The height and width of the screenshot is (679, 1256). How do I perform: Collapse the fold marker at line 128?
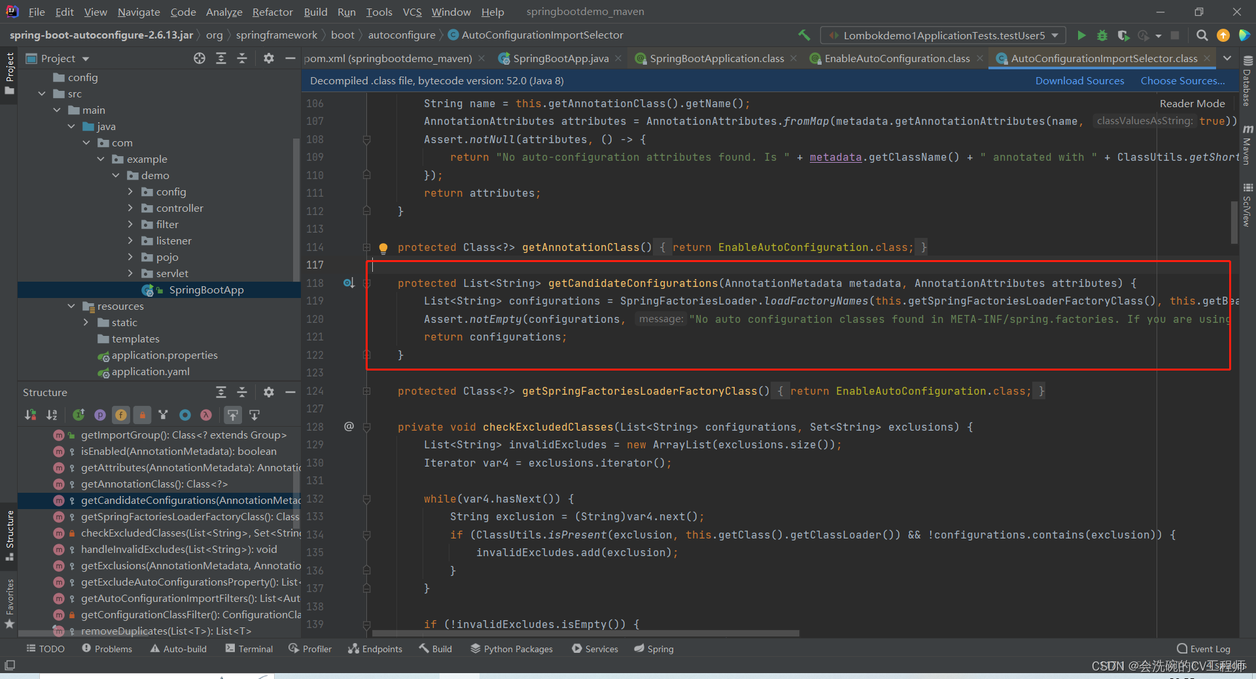tap(367, 427)
